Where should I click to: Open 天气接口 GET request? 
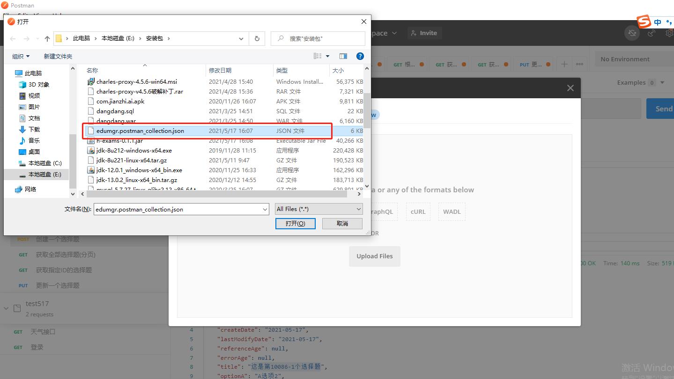pyautogui.click(x=43, y=332)
